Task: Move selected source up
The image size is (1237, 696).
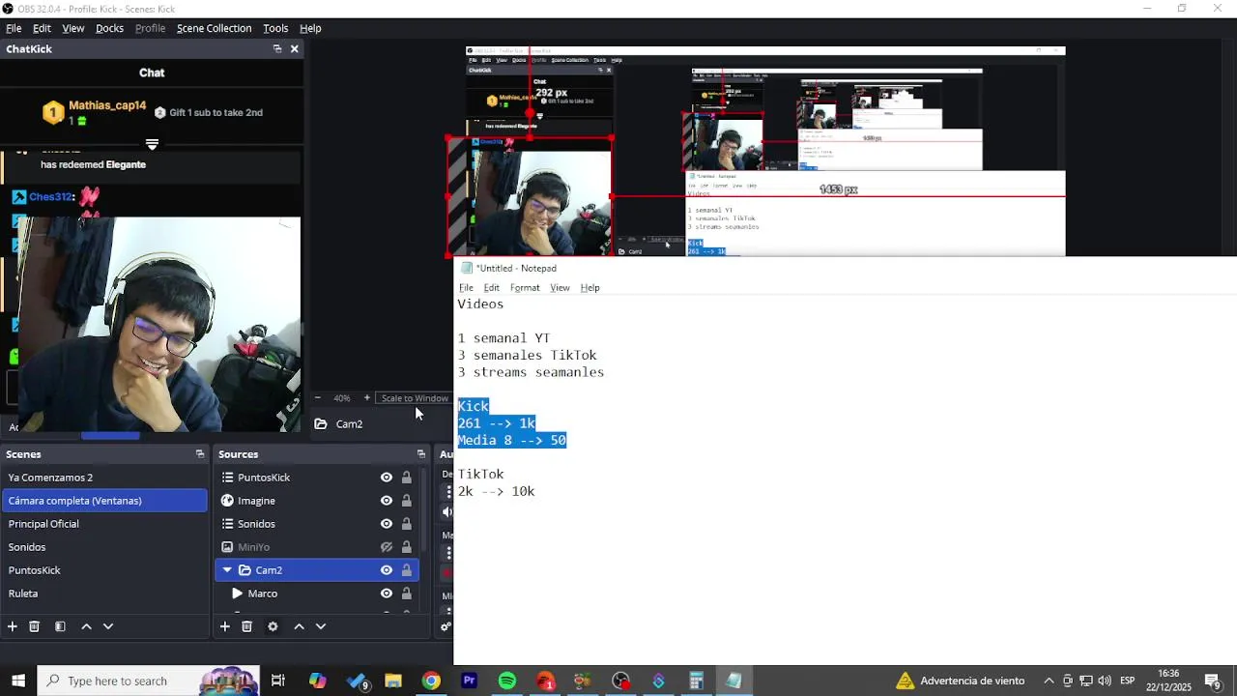Action: [299, 626]
